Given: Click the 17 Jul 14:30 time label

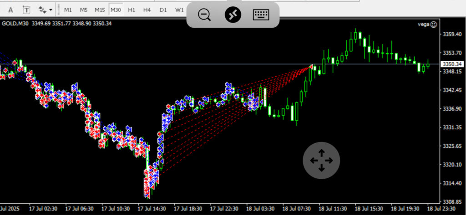Looking at the screenshot, I should tap(152, 209).
